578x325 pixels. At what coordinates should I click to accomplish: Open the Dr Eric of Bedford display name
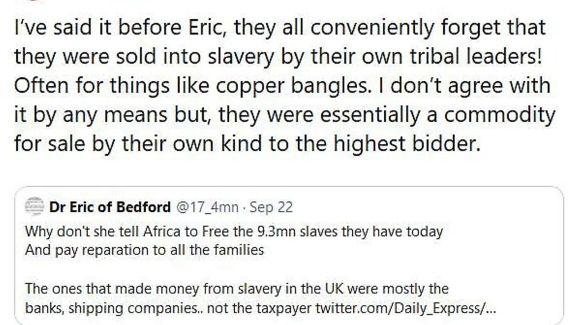tap(110, 207)
